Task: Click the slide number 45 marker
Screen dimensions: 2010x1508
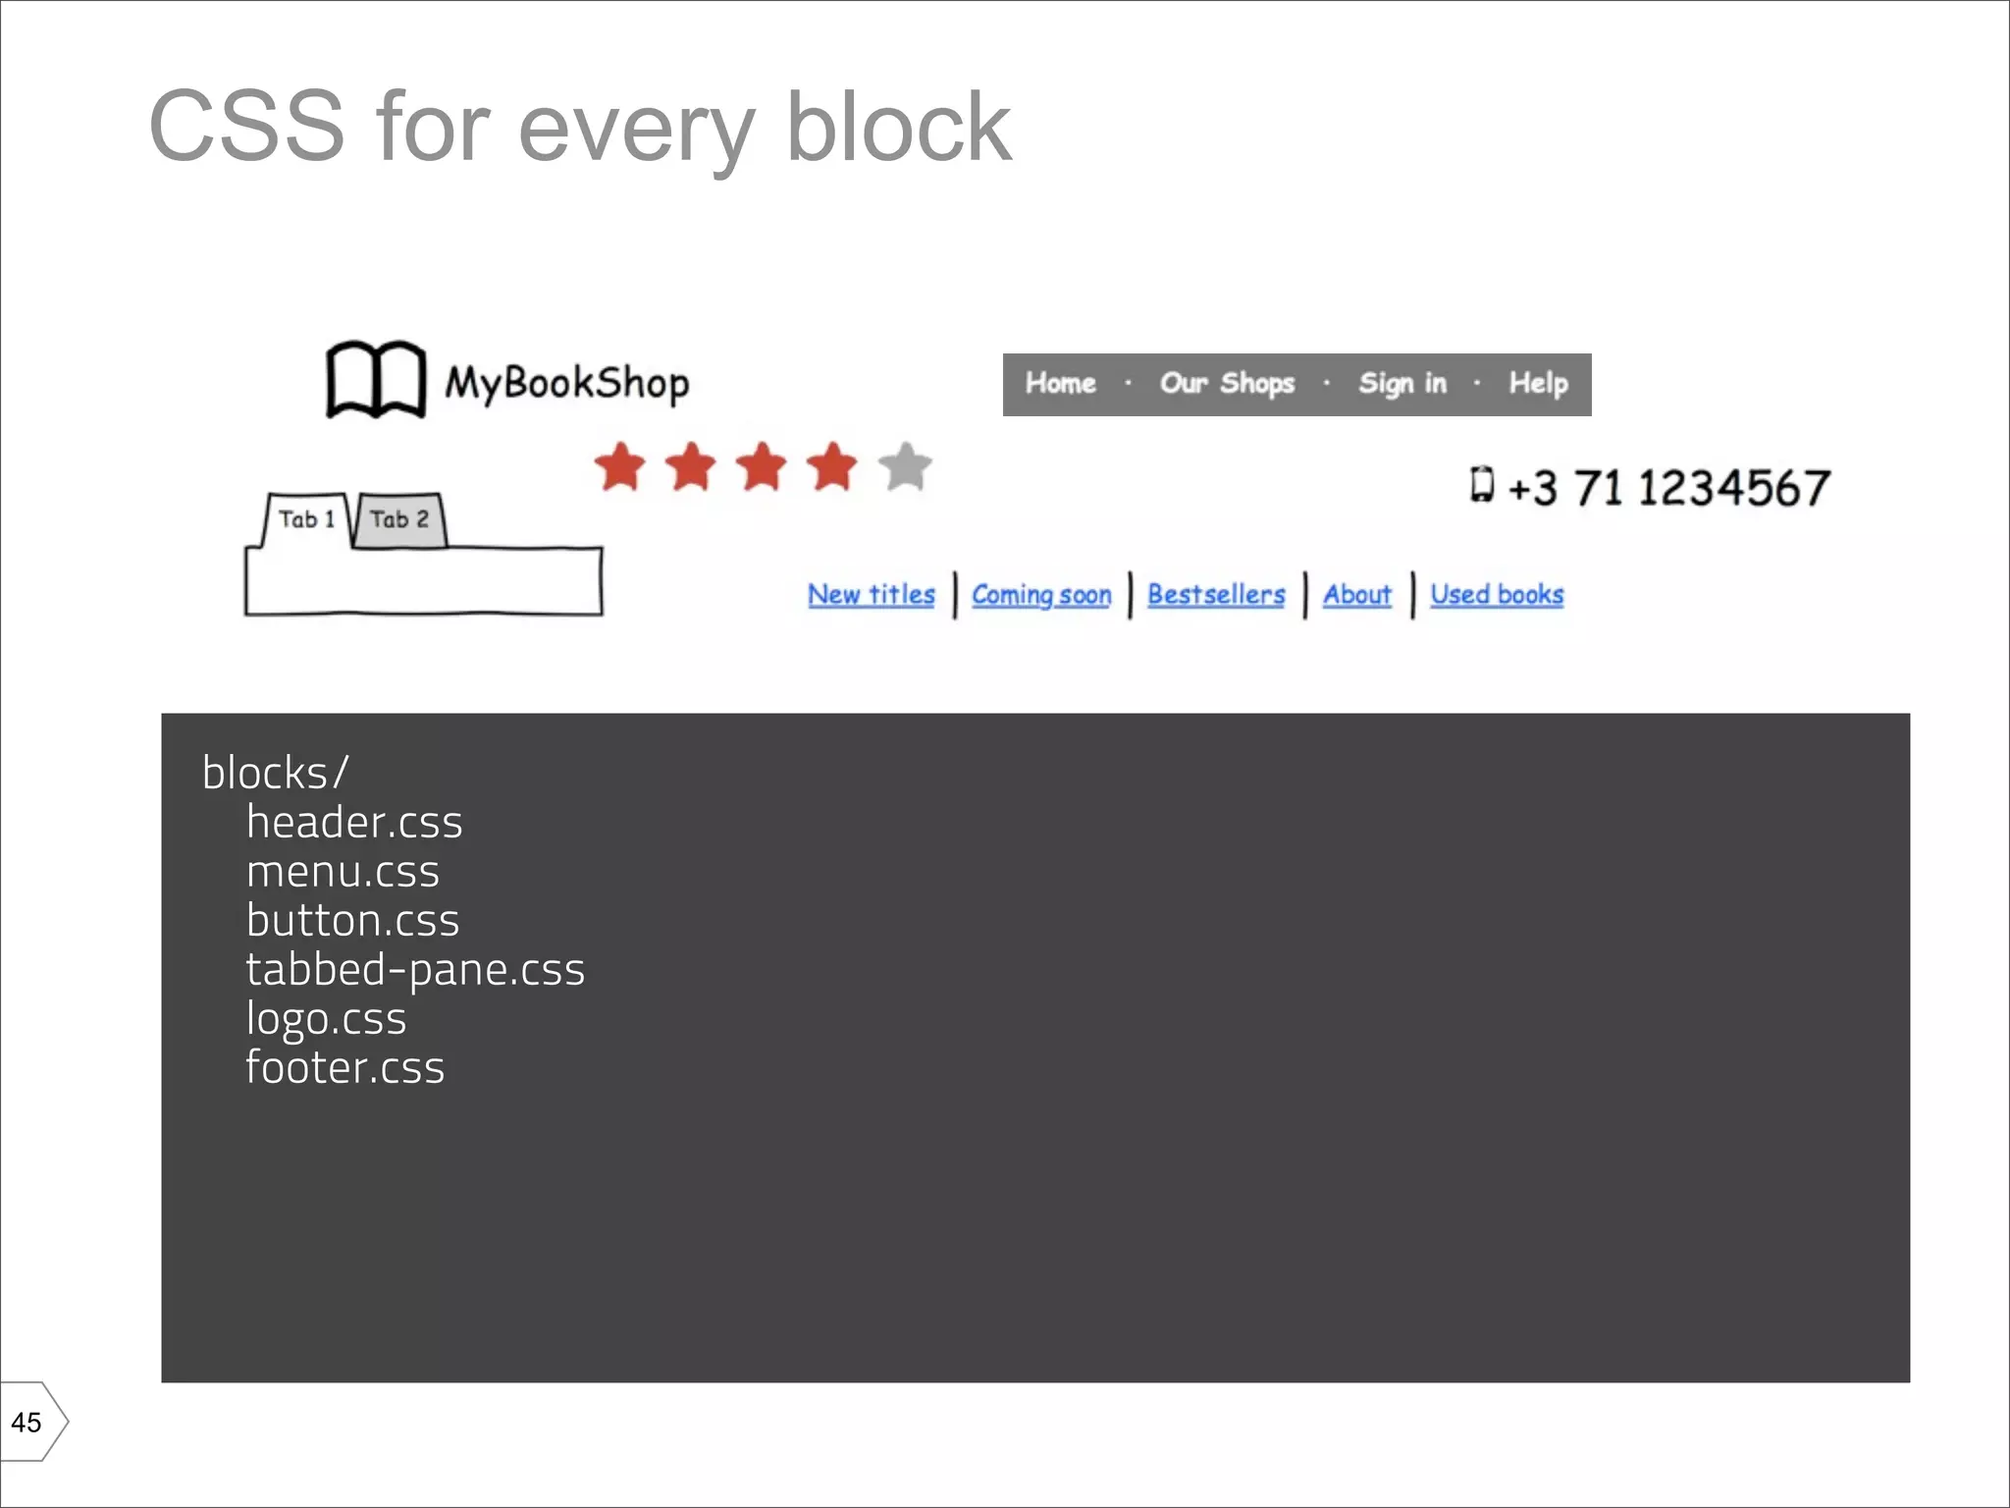Action: (x=32, y=1422)
